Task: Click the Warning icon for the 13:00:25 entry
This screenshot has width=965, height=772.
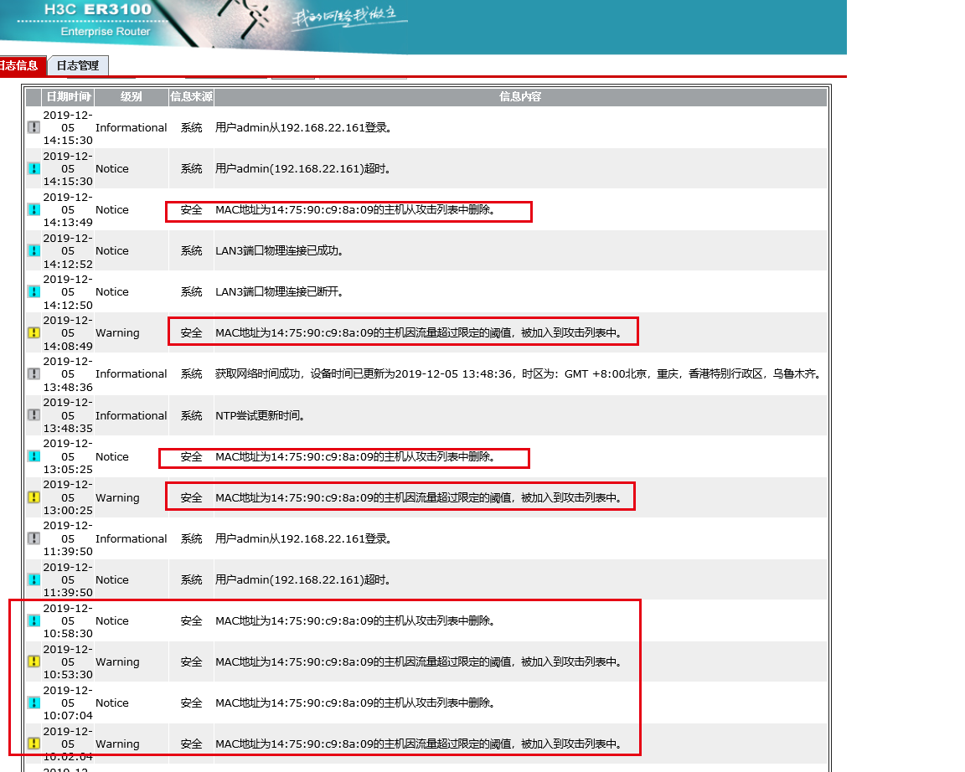Action: click(x=34, y=497)
